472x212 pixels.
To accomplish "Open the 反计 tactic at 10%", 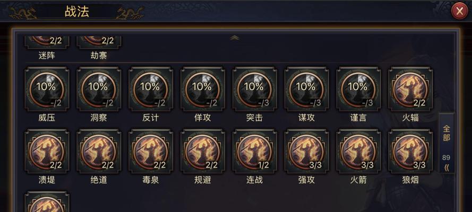I will pyautogui.click(x=150, y=89).
